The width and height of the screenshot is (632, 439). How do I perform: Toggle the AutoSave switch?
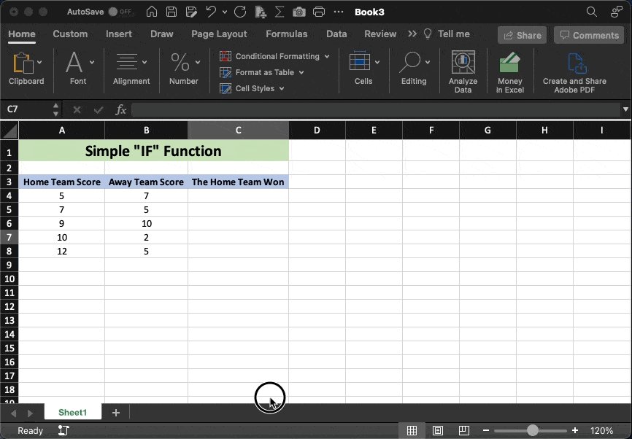point(120,12)
